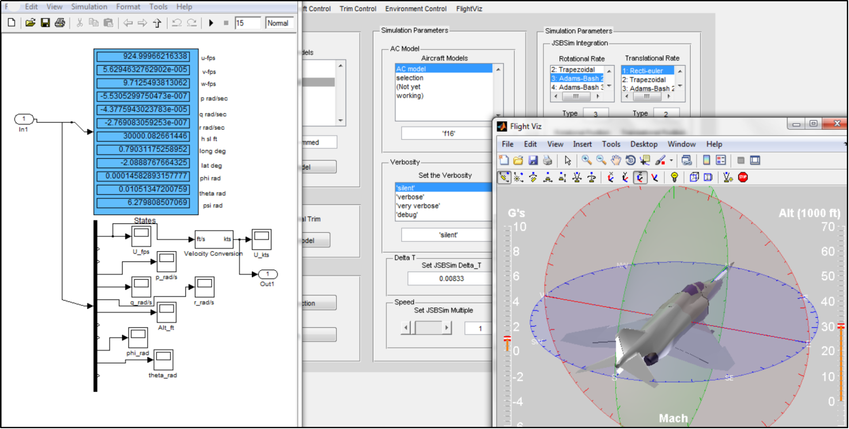849x429 pixels.
Task: Click the Flight Viz new figure icon
Action: 504,160
